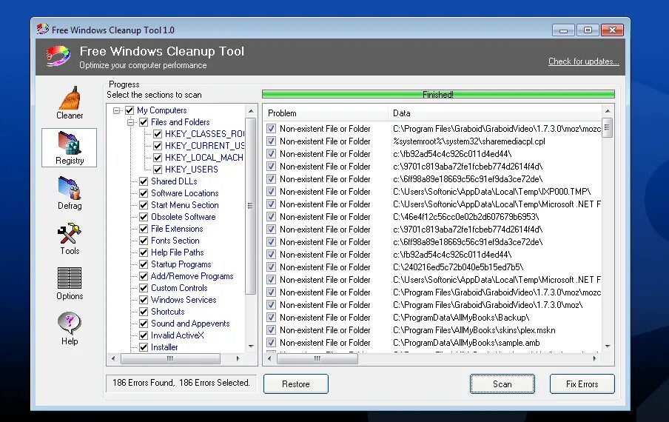Open the Check for updates link
669x422 pixels.
tap(583, 61)
